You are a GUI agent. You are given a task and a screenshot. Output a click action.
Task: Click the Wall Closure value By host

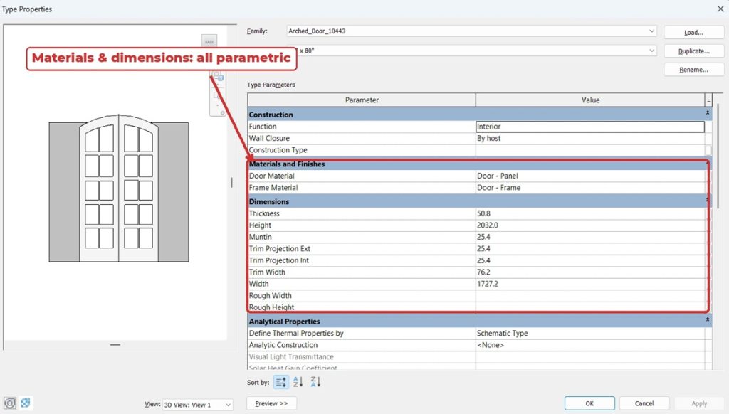pyautogui.click(x=590, y=138)
